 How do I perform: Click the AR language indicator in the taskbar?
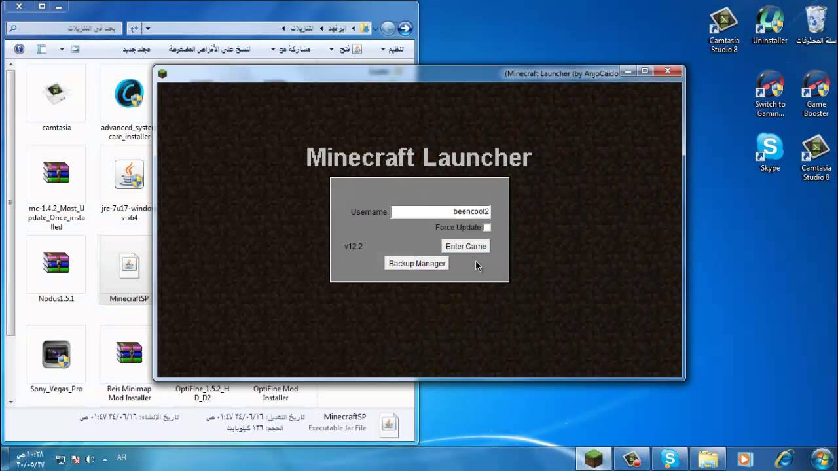click(122, 458)
